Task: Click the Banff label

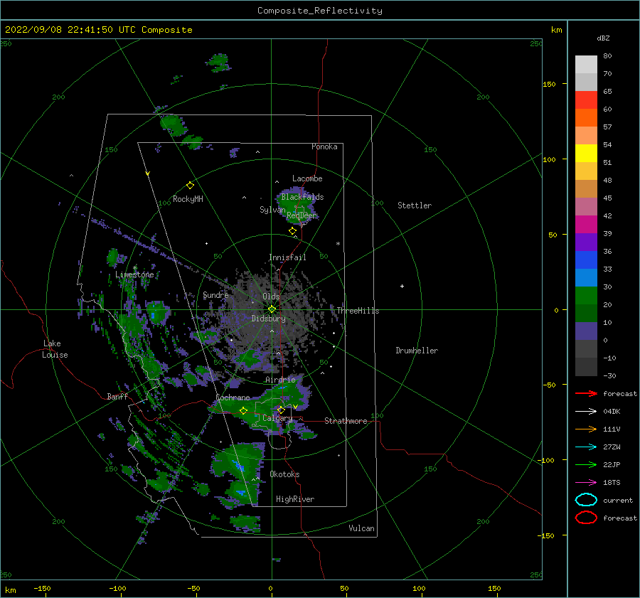Action: [x=117, y=396]
